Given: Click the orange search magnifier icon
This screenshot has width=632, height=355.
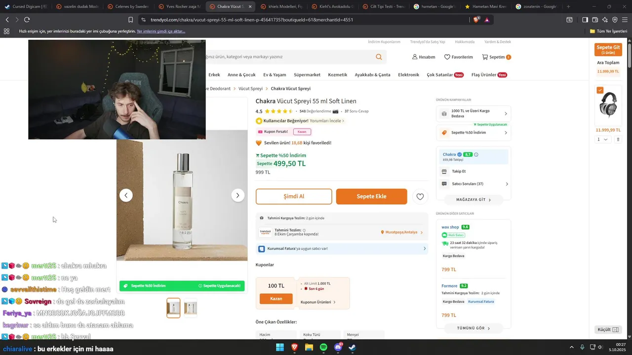Looking at the screenshot, I should (379, 57).
